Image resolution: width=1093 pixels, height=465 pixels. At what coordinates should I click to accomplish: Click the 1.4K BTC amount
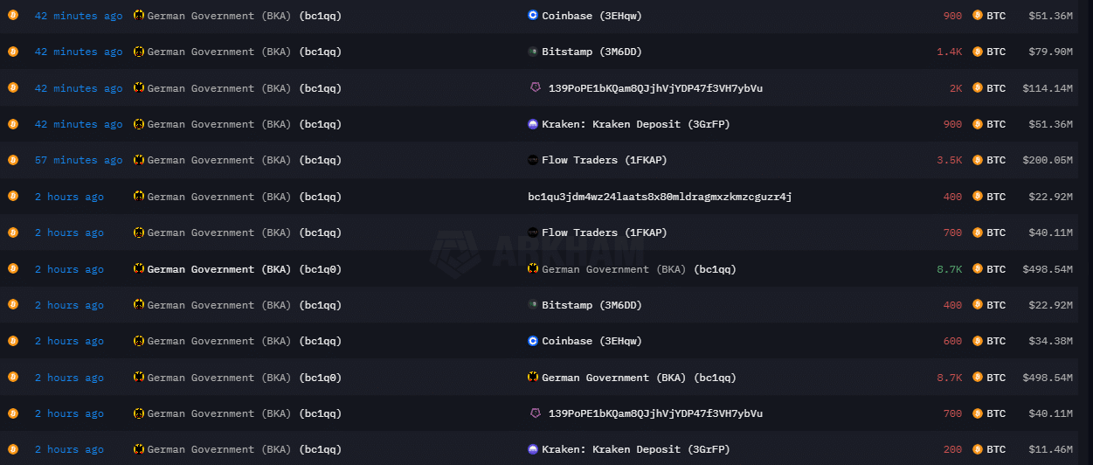click(949, 52)
